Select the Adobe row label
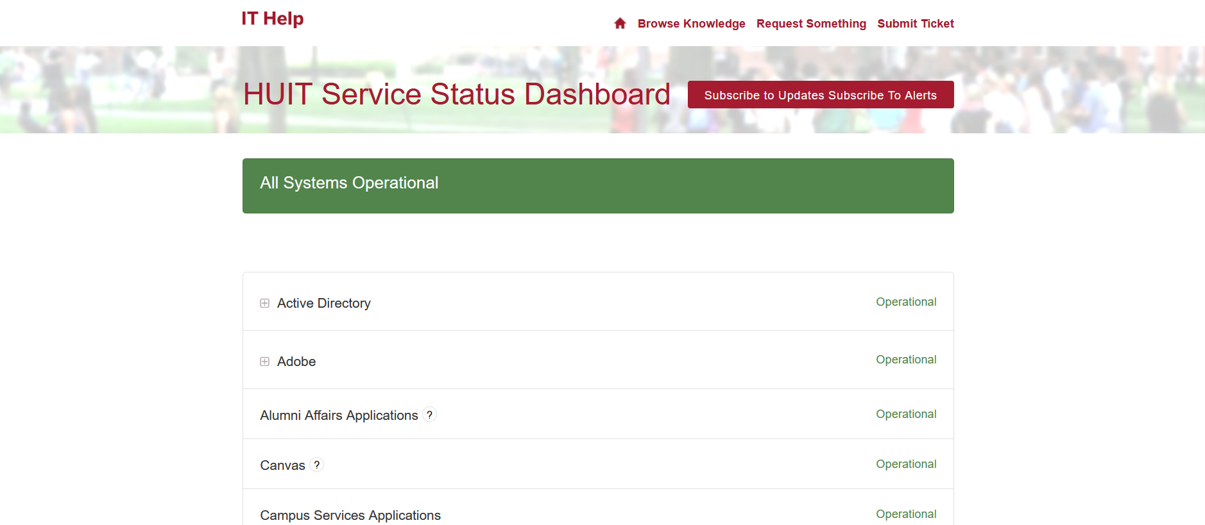This screenshot has width=1205, height=525. click(x=296, y=362)
